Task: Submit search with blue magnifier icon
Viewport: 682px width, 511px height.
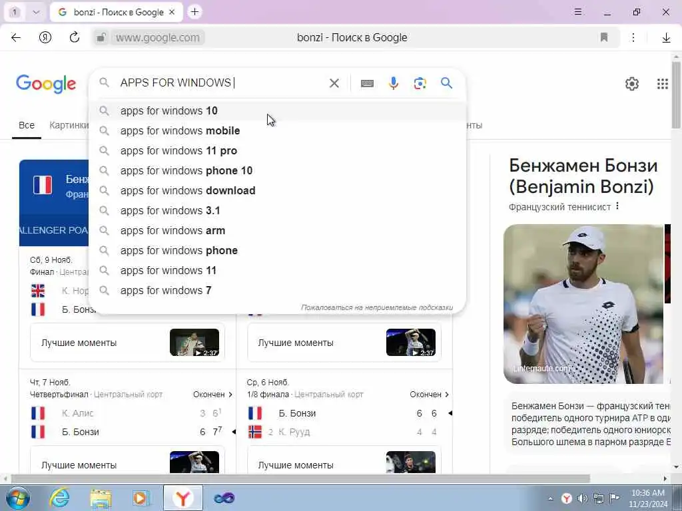Action: (446, 83)
